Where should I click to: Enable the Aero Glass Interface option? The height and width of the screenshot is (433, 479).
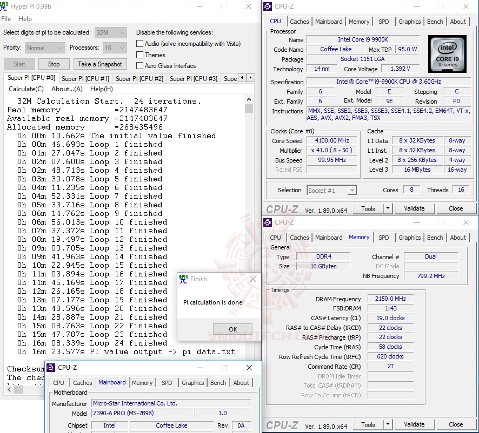[x=139, y=65]
